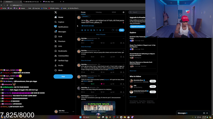Screen dimensions: 213x119
Task: Open Grok from sidebar
Action: (x=58, y=37)
